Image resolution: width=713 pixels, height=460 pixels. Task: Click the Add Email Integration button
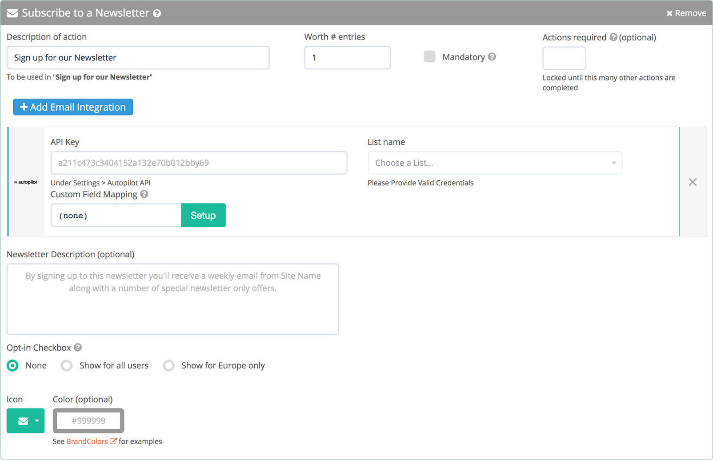(x=73, y=107)
